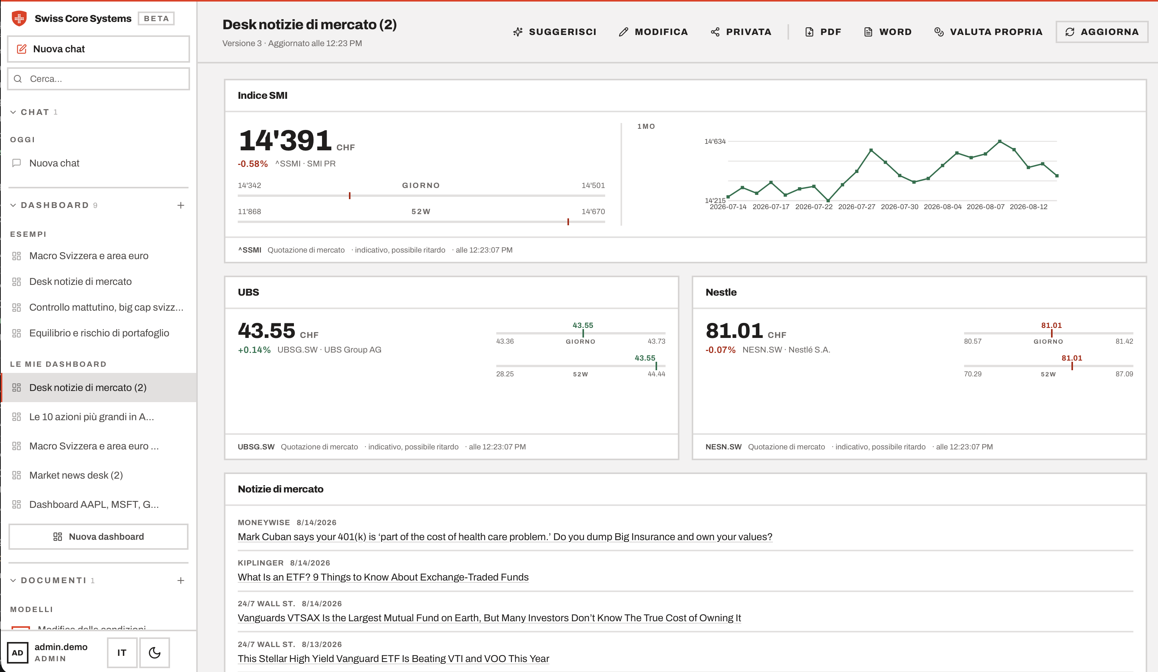Collapse the CHAT section chevron
This screenshot has width=1158, height=672.
pyautogui.click(x=13, y=112)
